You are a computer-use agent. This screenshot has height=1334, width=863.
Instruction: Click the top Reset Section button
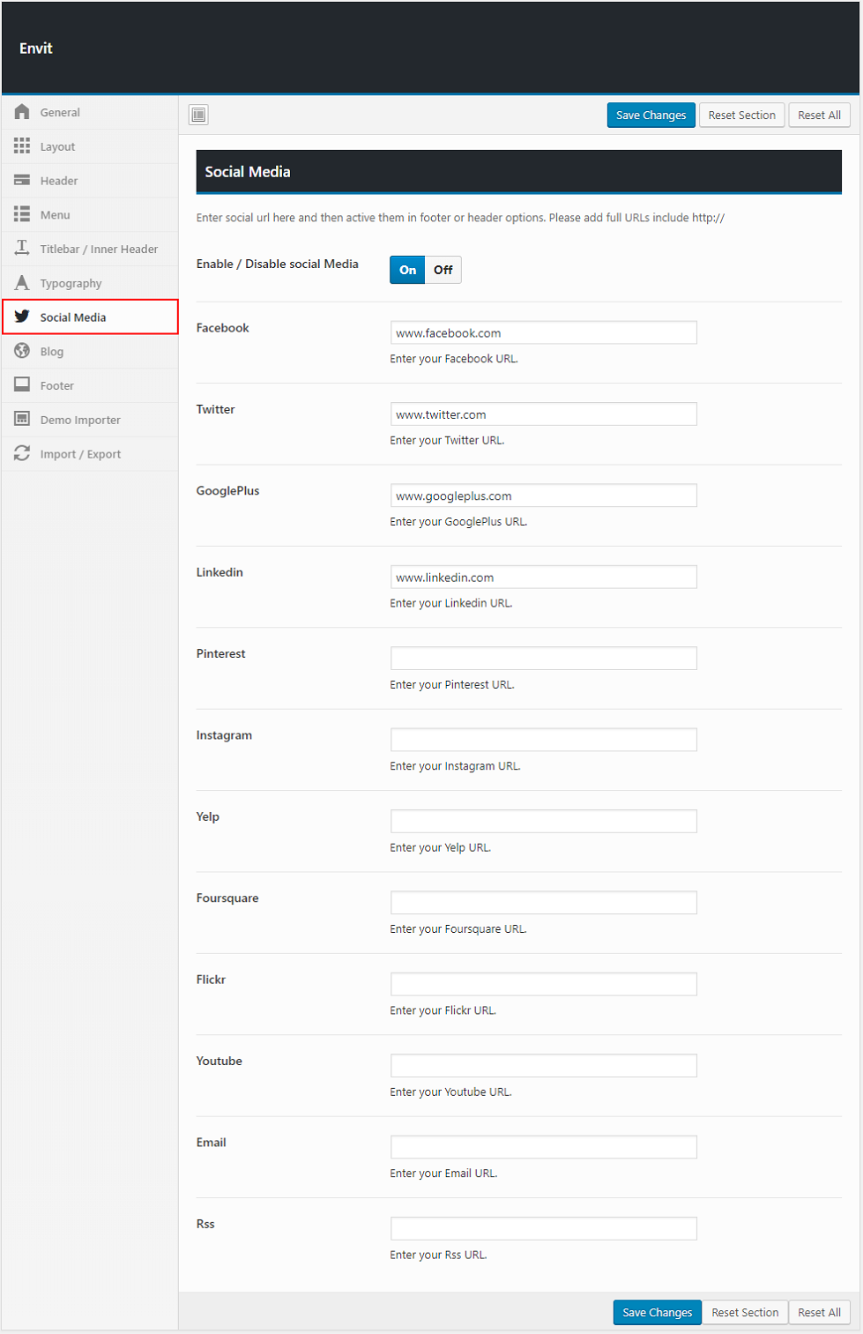[741, 116]
